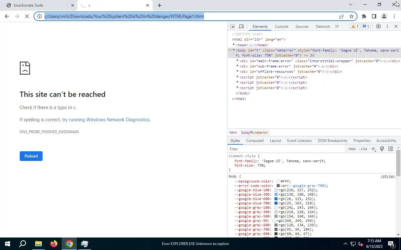Expand the last script node
The image size is (401, 250).
[x=237, y=87]
